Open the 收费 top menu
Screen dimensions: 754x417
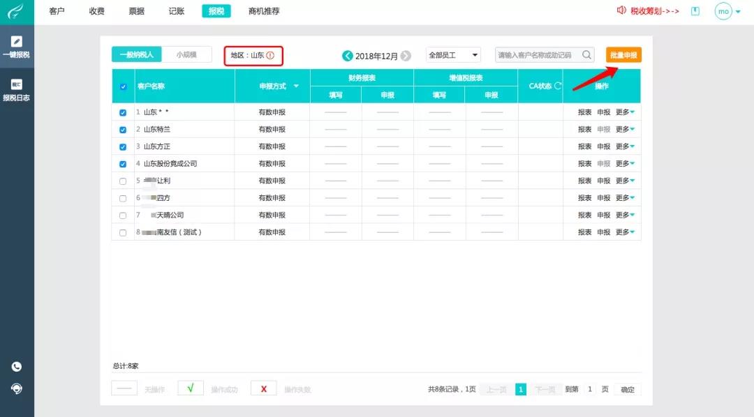[x=96, y=11]
